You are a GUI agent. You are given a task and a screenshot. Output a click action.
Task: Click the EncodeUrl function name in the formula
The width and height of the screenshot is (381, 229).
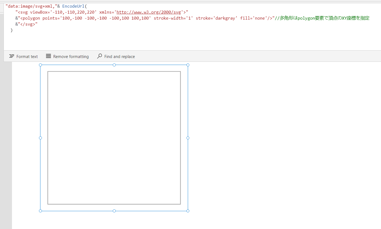coord(73,6)
